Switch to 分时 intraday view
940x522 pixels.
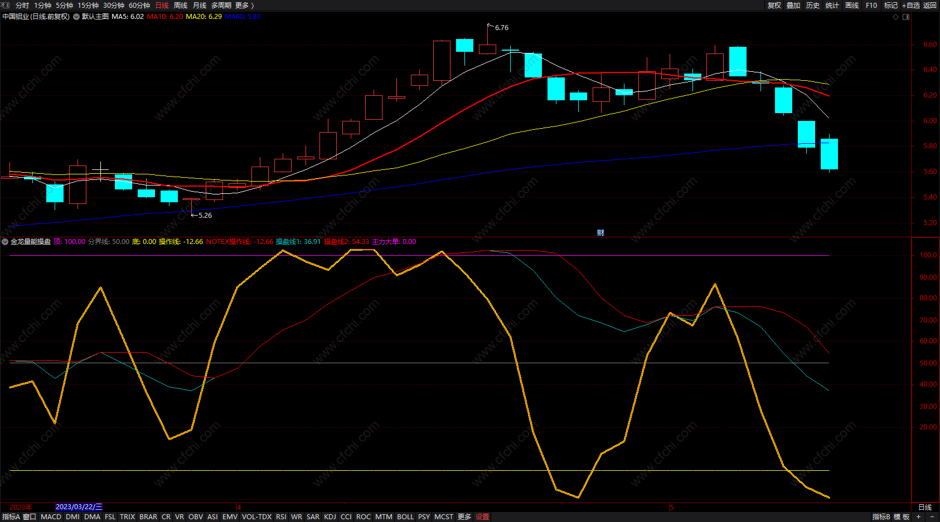coord(22,6)
